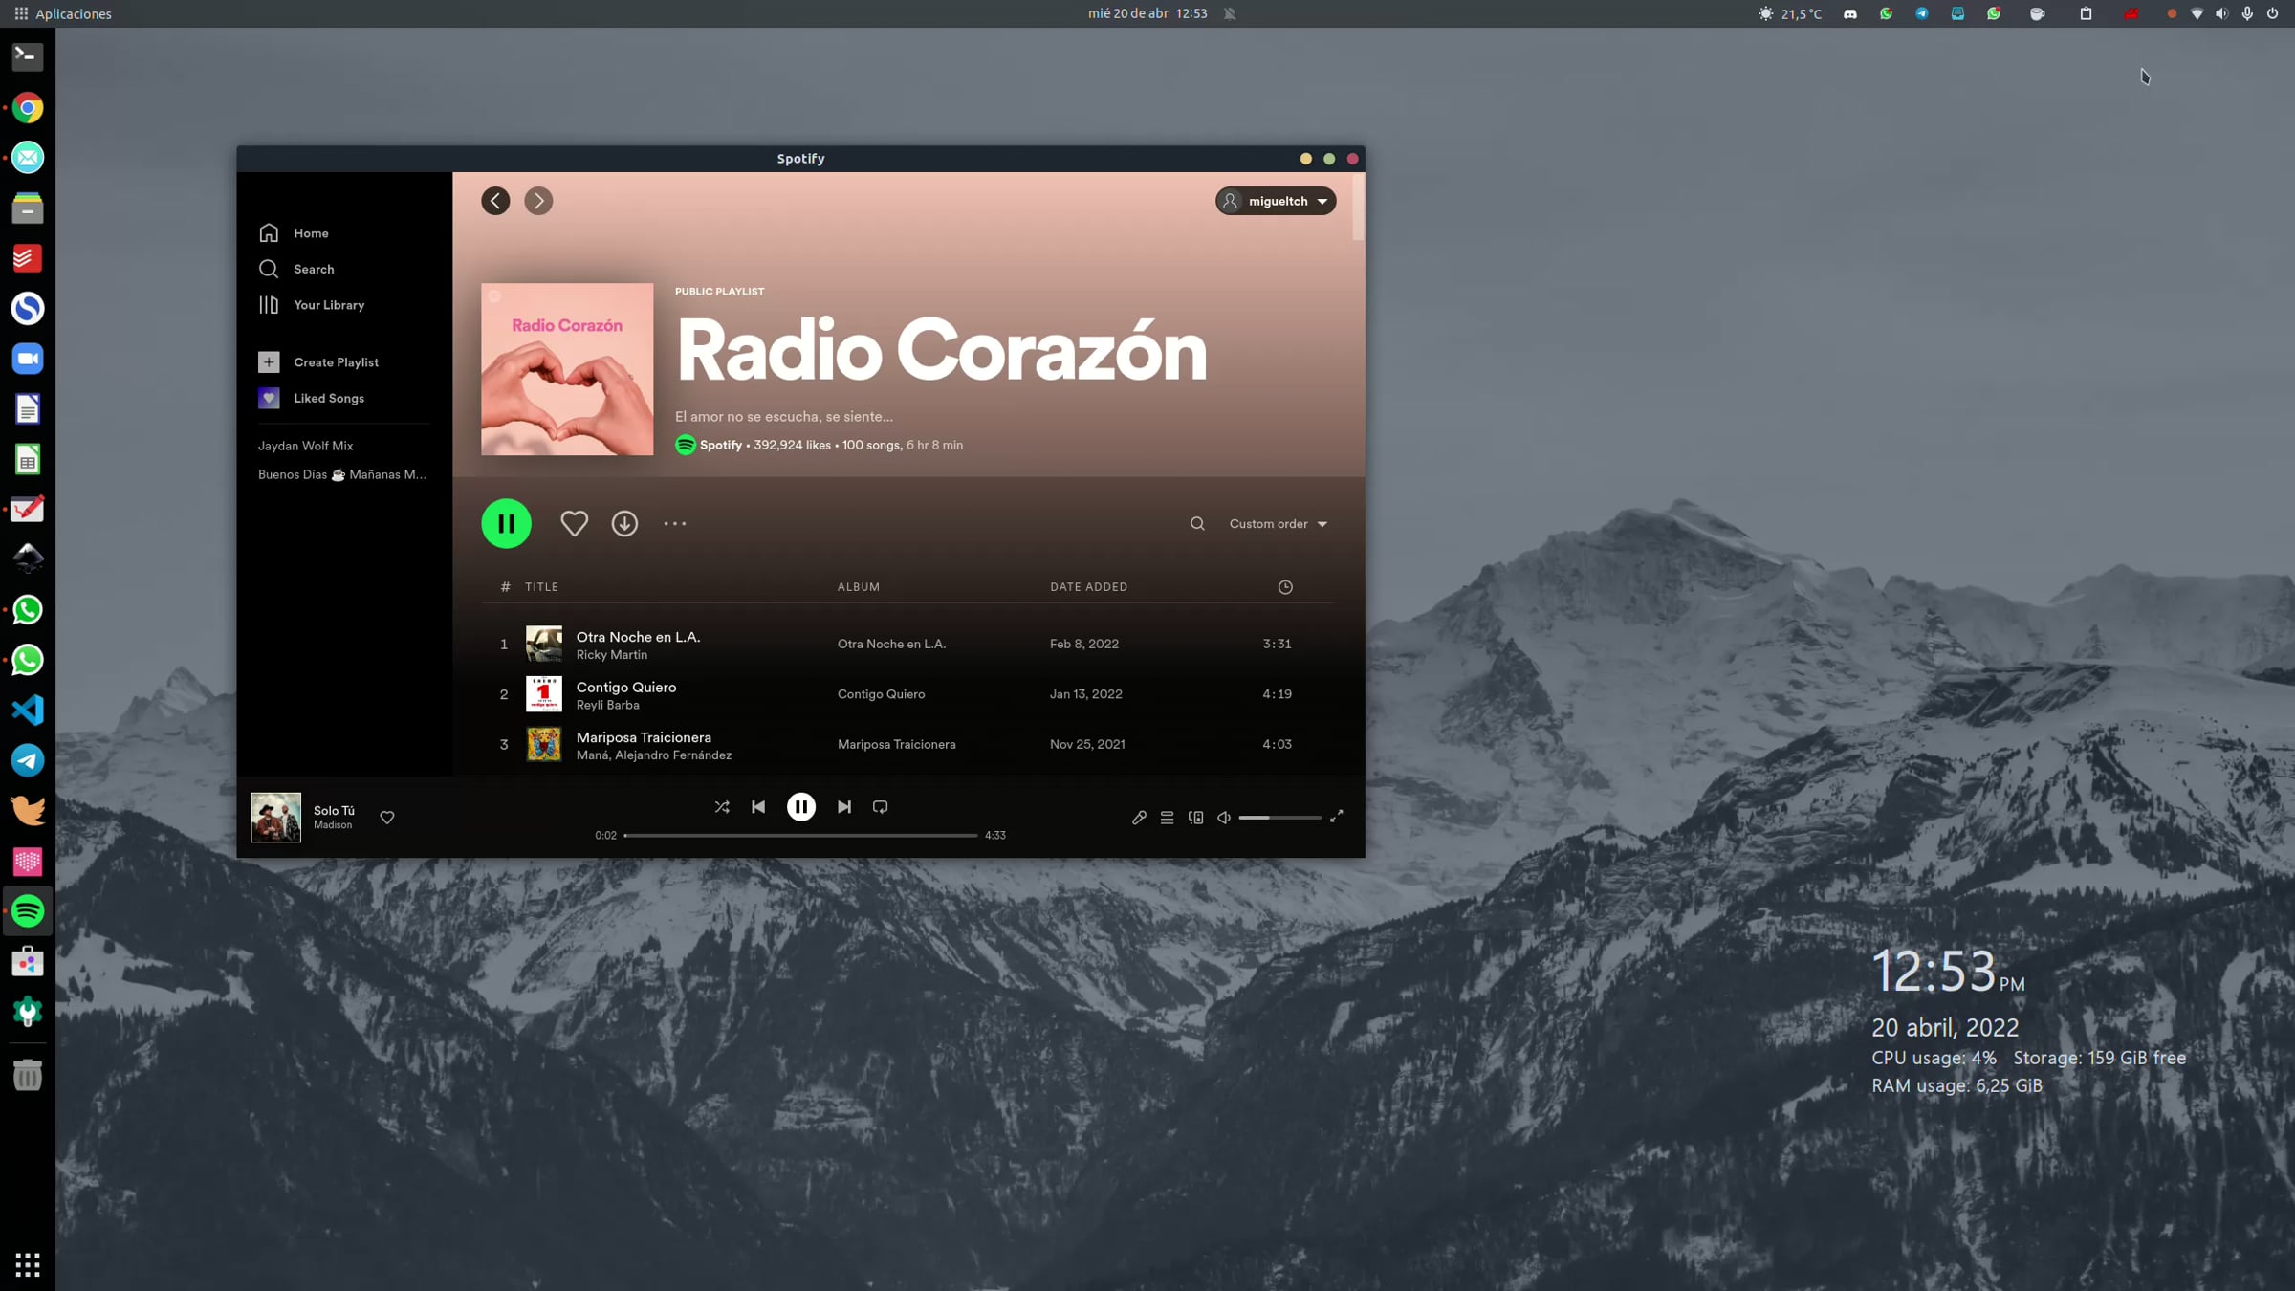Open Simplenote from the dock
Image resolution: width=2295 pixels, height=1291 pixels.
point(28,309)
